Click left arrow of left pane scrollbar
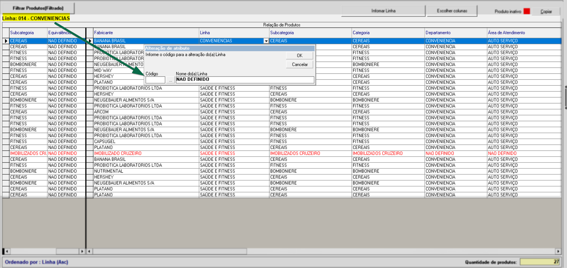This screenshot has height=268, width=567. click(x=7, y=251)
